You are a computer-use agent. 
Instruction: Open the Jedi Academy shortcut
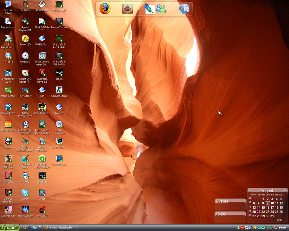point(25,210)
